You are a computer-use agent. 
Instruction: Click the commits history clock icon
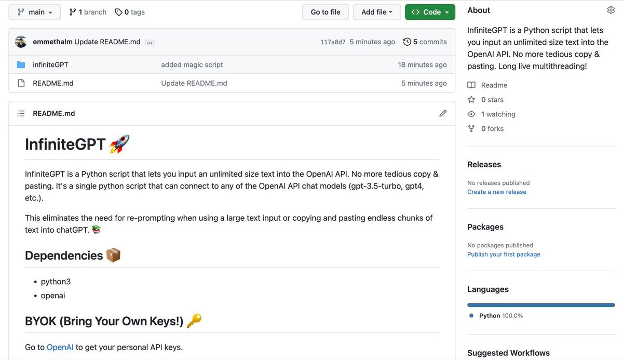[x=407, y=42]
